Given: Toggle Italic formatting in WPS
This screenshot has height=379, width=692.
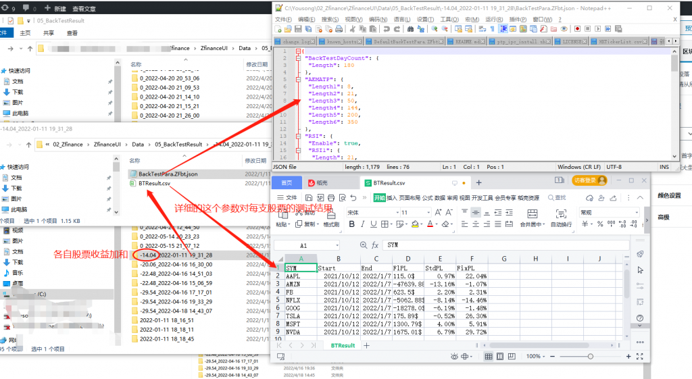Looking at the screenshot, I should (362, 224).
